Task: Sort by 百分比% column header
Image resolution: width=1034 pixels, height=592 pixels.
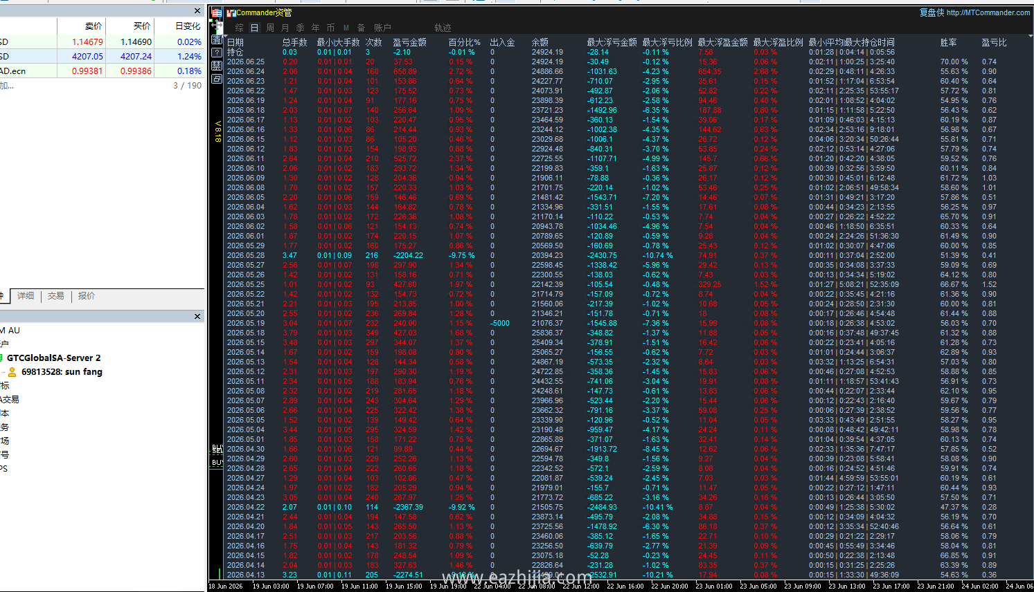Action: [464, 42]
